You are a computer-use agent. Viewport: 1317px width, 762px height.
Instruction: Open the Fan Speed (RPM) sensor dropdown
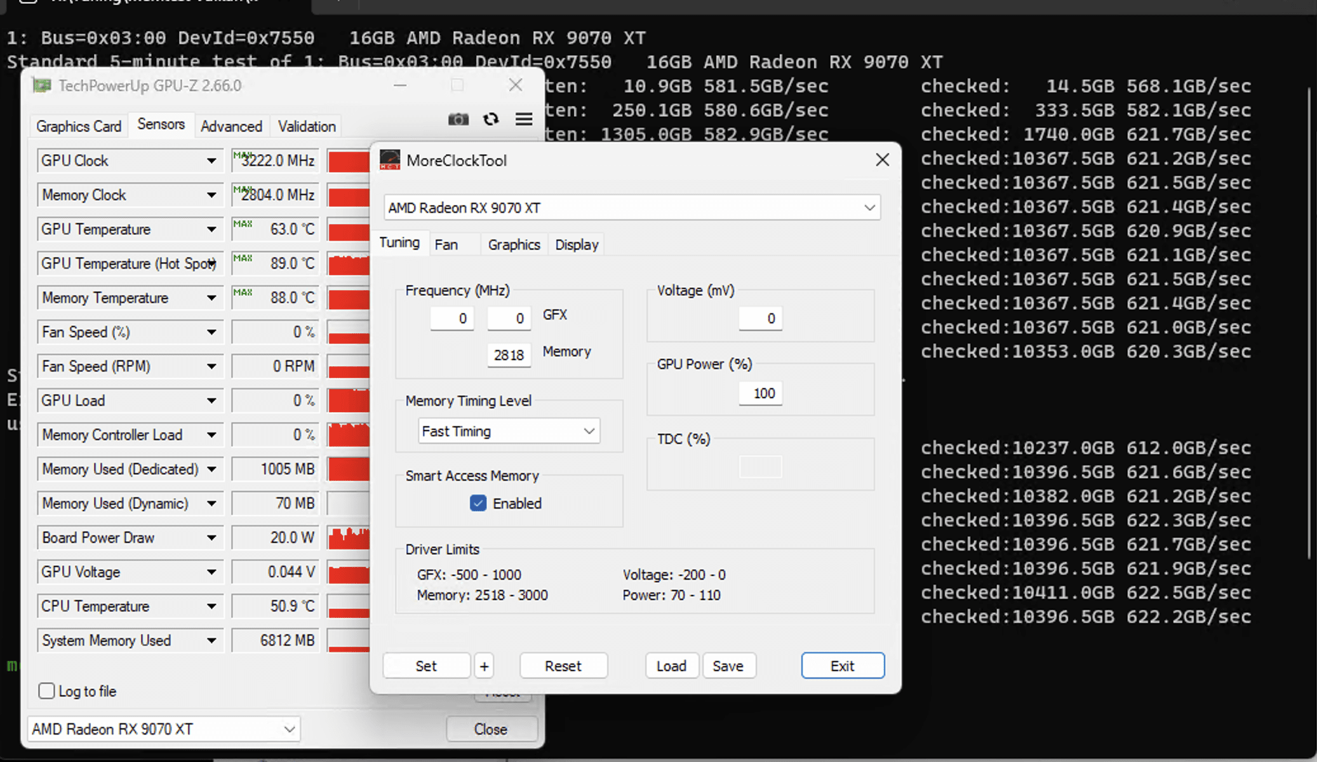click(x=211, y=366)
